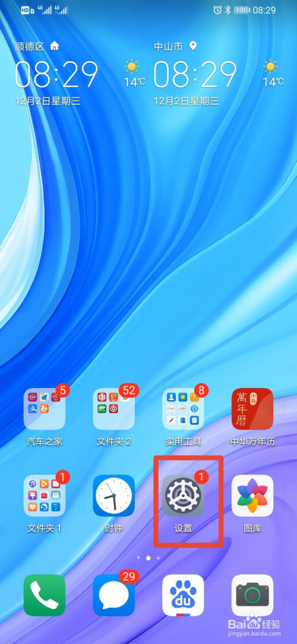This screenshot has height=644, width=297.
Task: Tap the alarm icon in status bar
Action: [x=217, y=10]
